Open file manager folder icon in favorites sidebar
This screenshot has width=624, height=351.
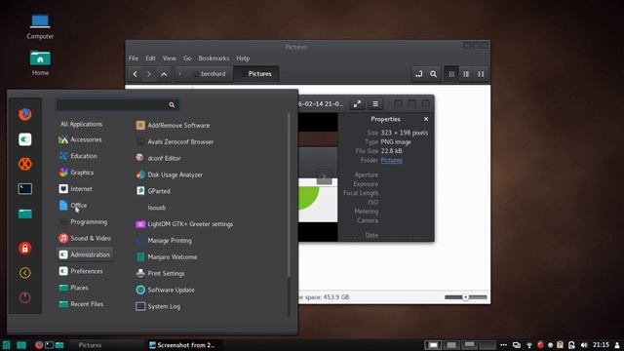coord(24,214)
